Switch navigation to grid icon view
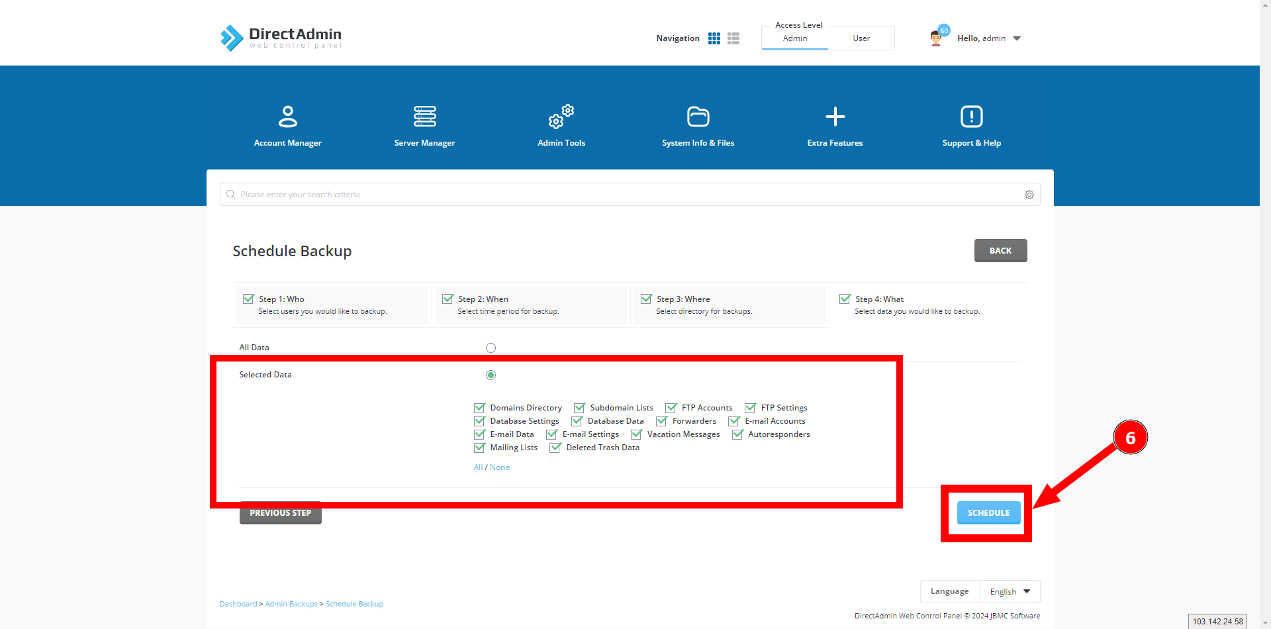This screenshot has width=1271, height=629. click(714, 38)
